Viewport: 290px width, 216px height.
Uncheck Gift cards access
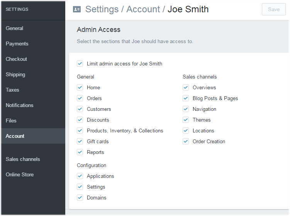pyautogui.click(x=80, y=141)
